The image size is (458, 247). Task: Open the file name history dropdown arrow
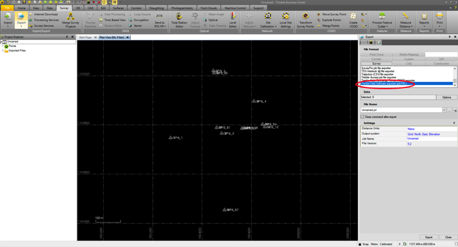coord(444,110)
